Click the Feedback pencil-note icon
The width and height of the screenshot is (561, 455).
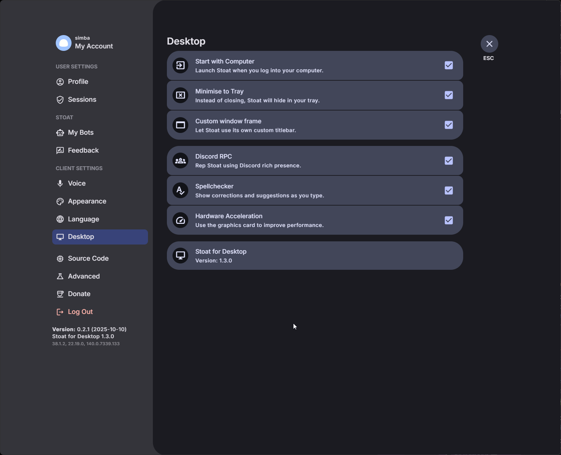[x=60, y=150]
